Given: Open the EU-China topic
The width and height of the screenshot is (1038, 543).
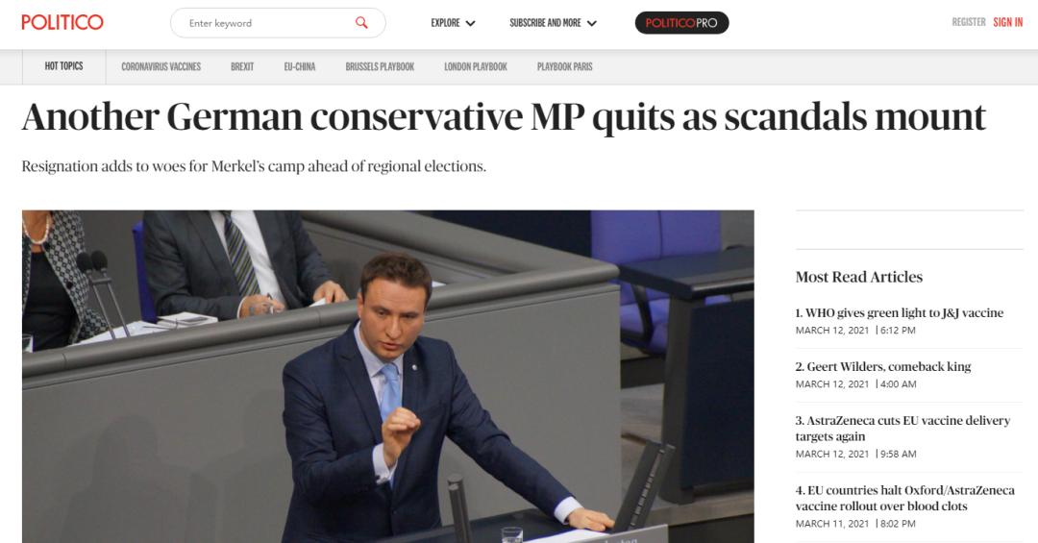Looking at the screenshot, I should (x=300, y=67).
